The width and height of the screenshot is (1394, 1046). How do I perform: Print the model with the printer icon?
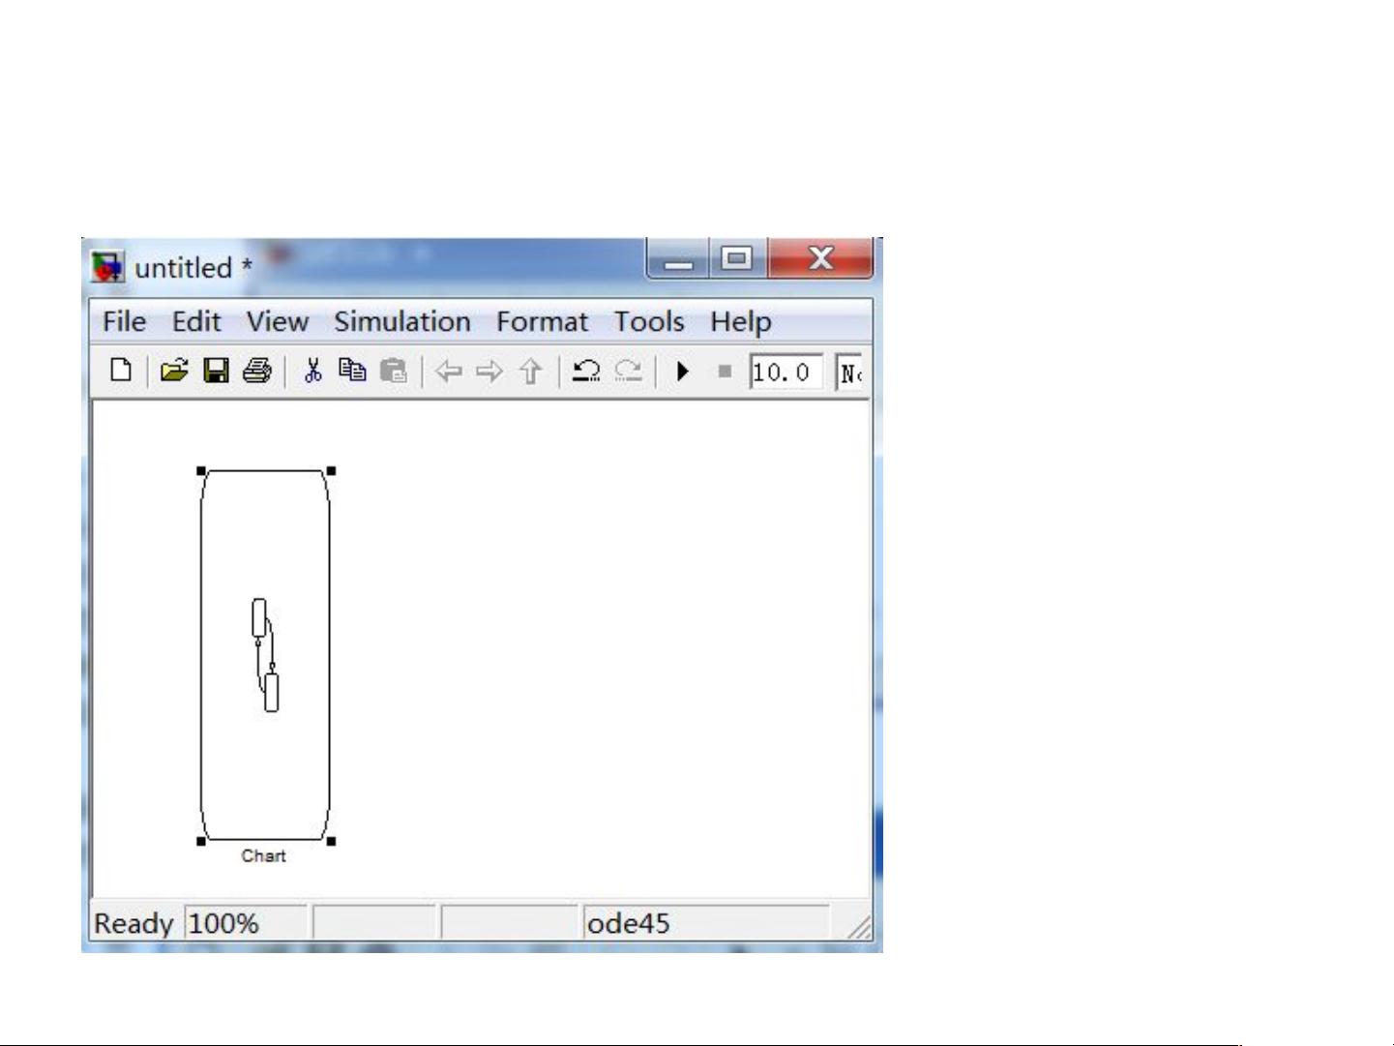pos(257,371)
